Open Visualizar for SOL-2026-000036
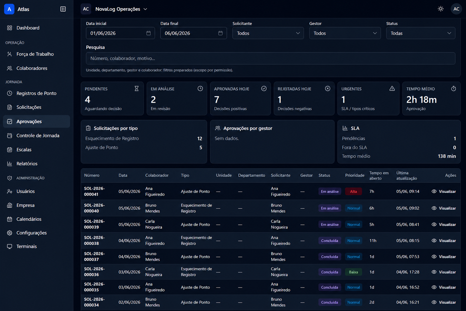Viewport: 466px width, 311px height. click(444, 272)
